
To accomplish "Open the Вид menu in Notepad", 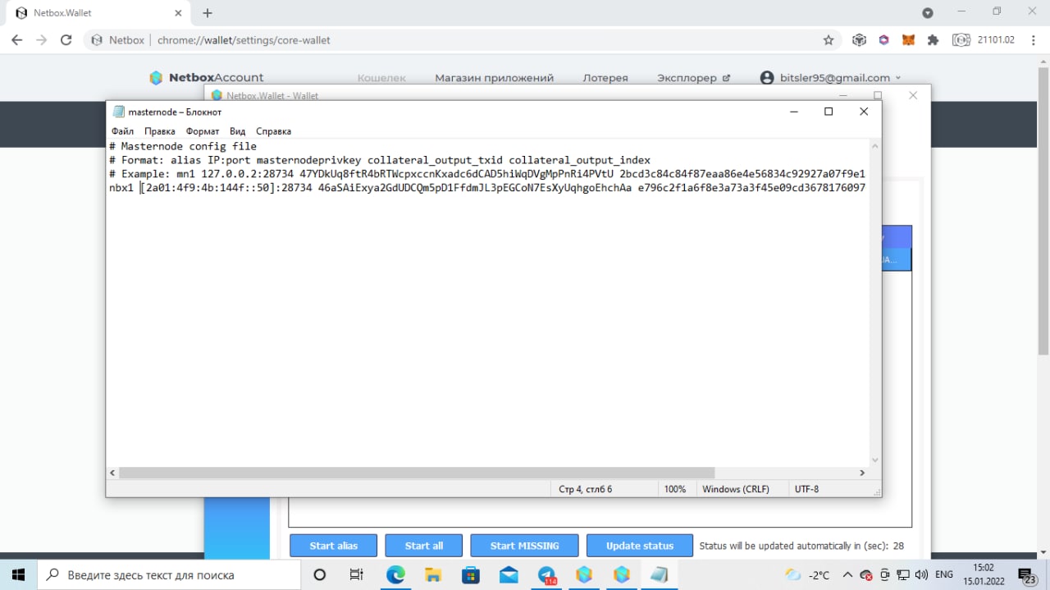I will pyautogui.click(x=237, y=131).
